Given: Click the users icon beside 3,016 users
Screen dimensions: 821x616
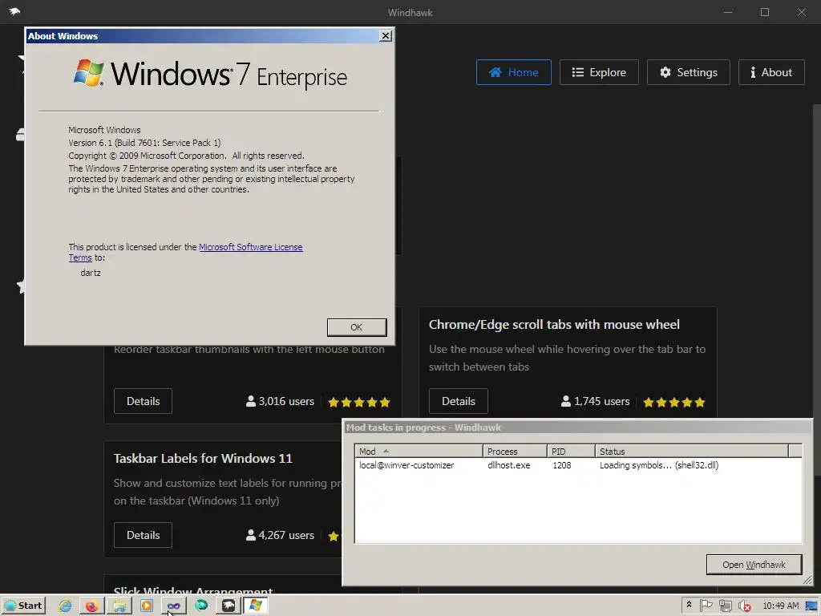Looking at the screenshot, I should pos(251,401).
